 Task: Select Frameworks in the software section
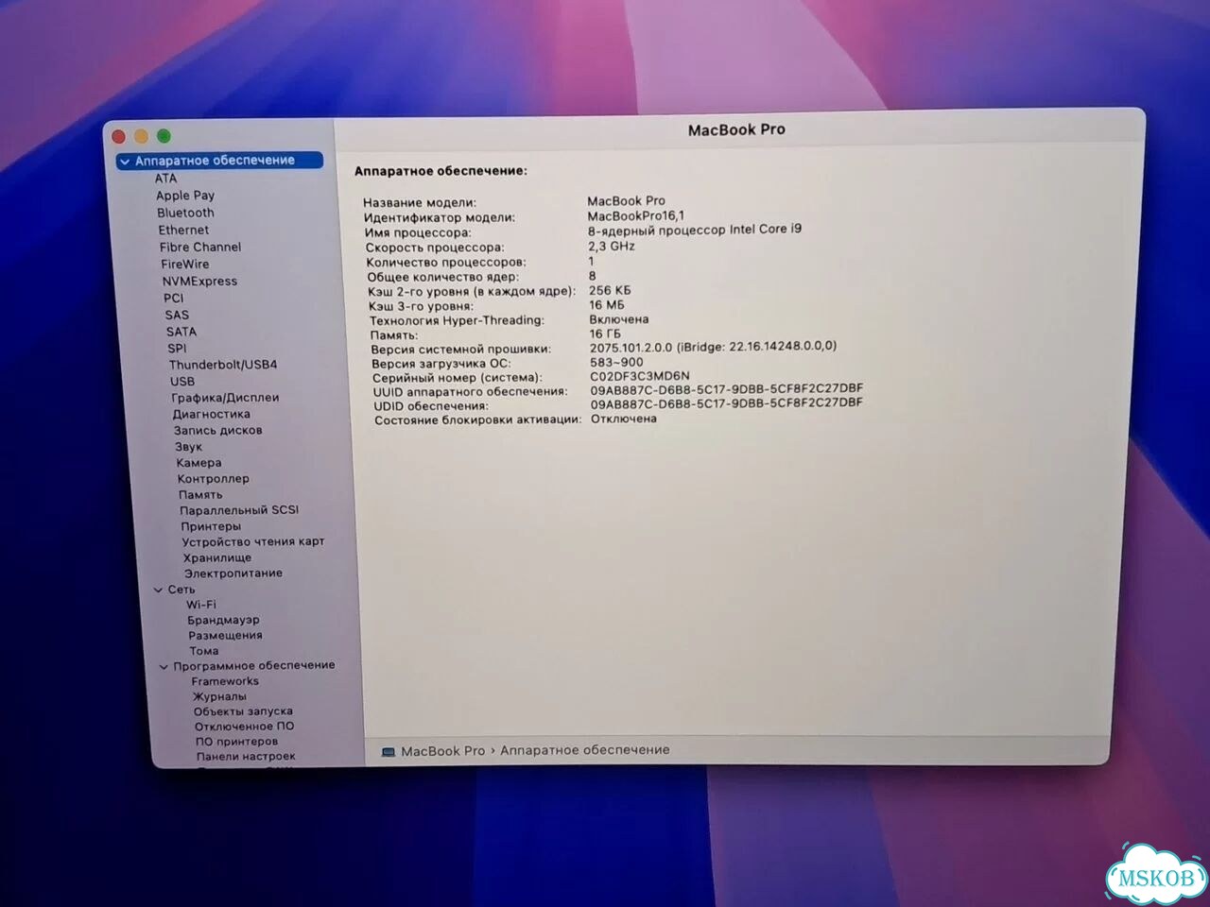[225, 681]
